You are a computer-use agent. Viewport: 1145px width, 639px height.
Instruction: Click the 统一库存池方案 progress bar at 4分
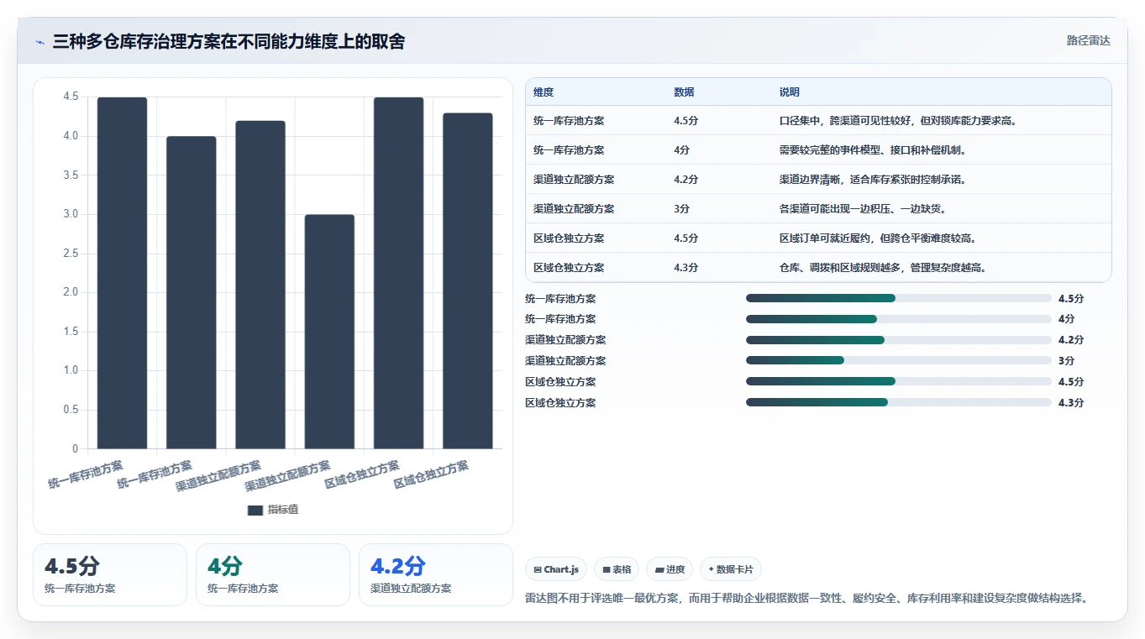coord(899,319)
